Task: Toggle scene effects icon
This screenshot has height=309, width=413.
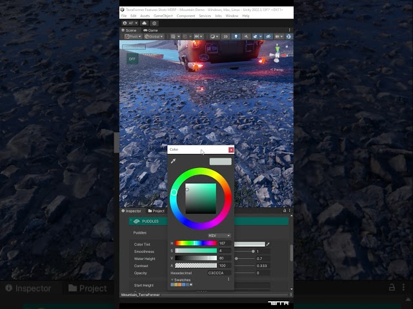Action: (x=256, y=37)
